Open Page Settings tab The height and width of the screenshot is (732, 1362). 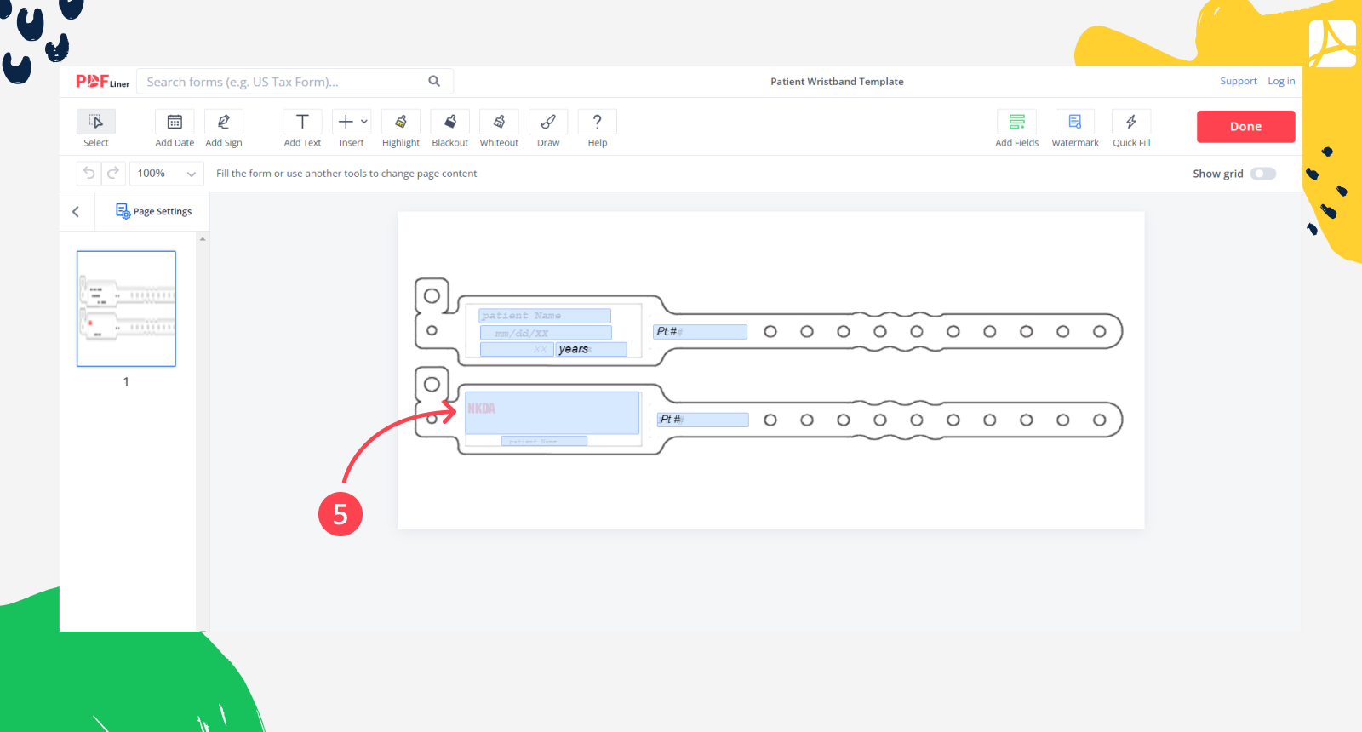[x=154, y=212]
